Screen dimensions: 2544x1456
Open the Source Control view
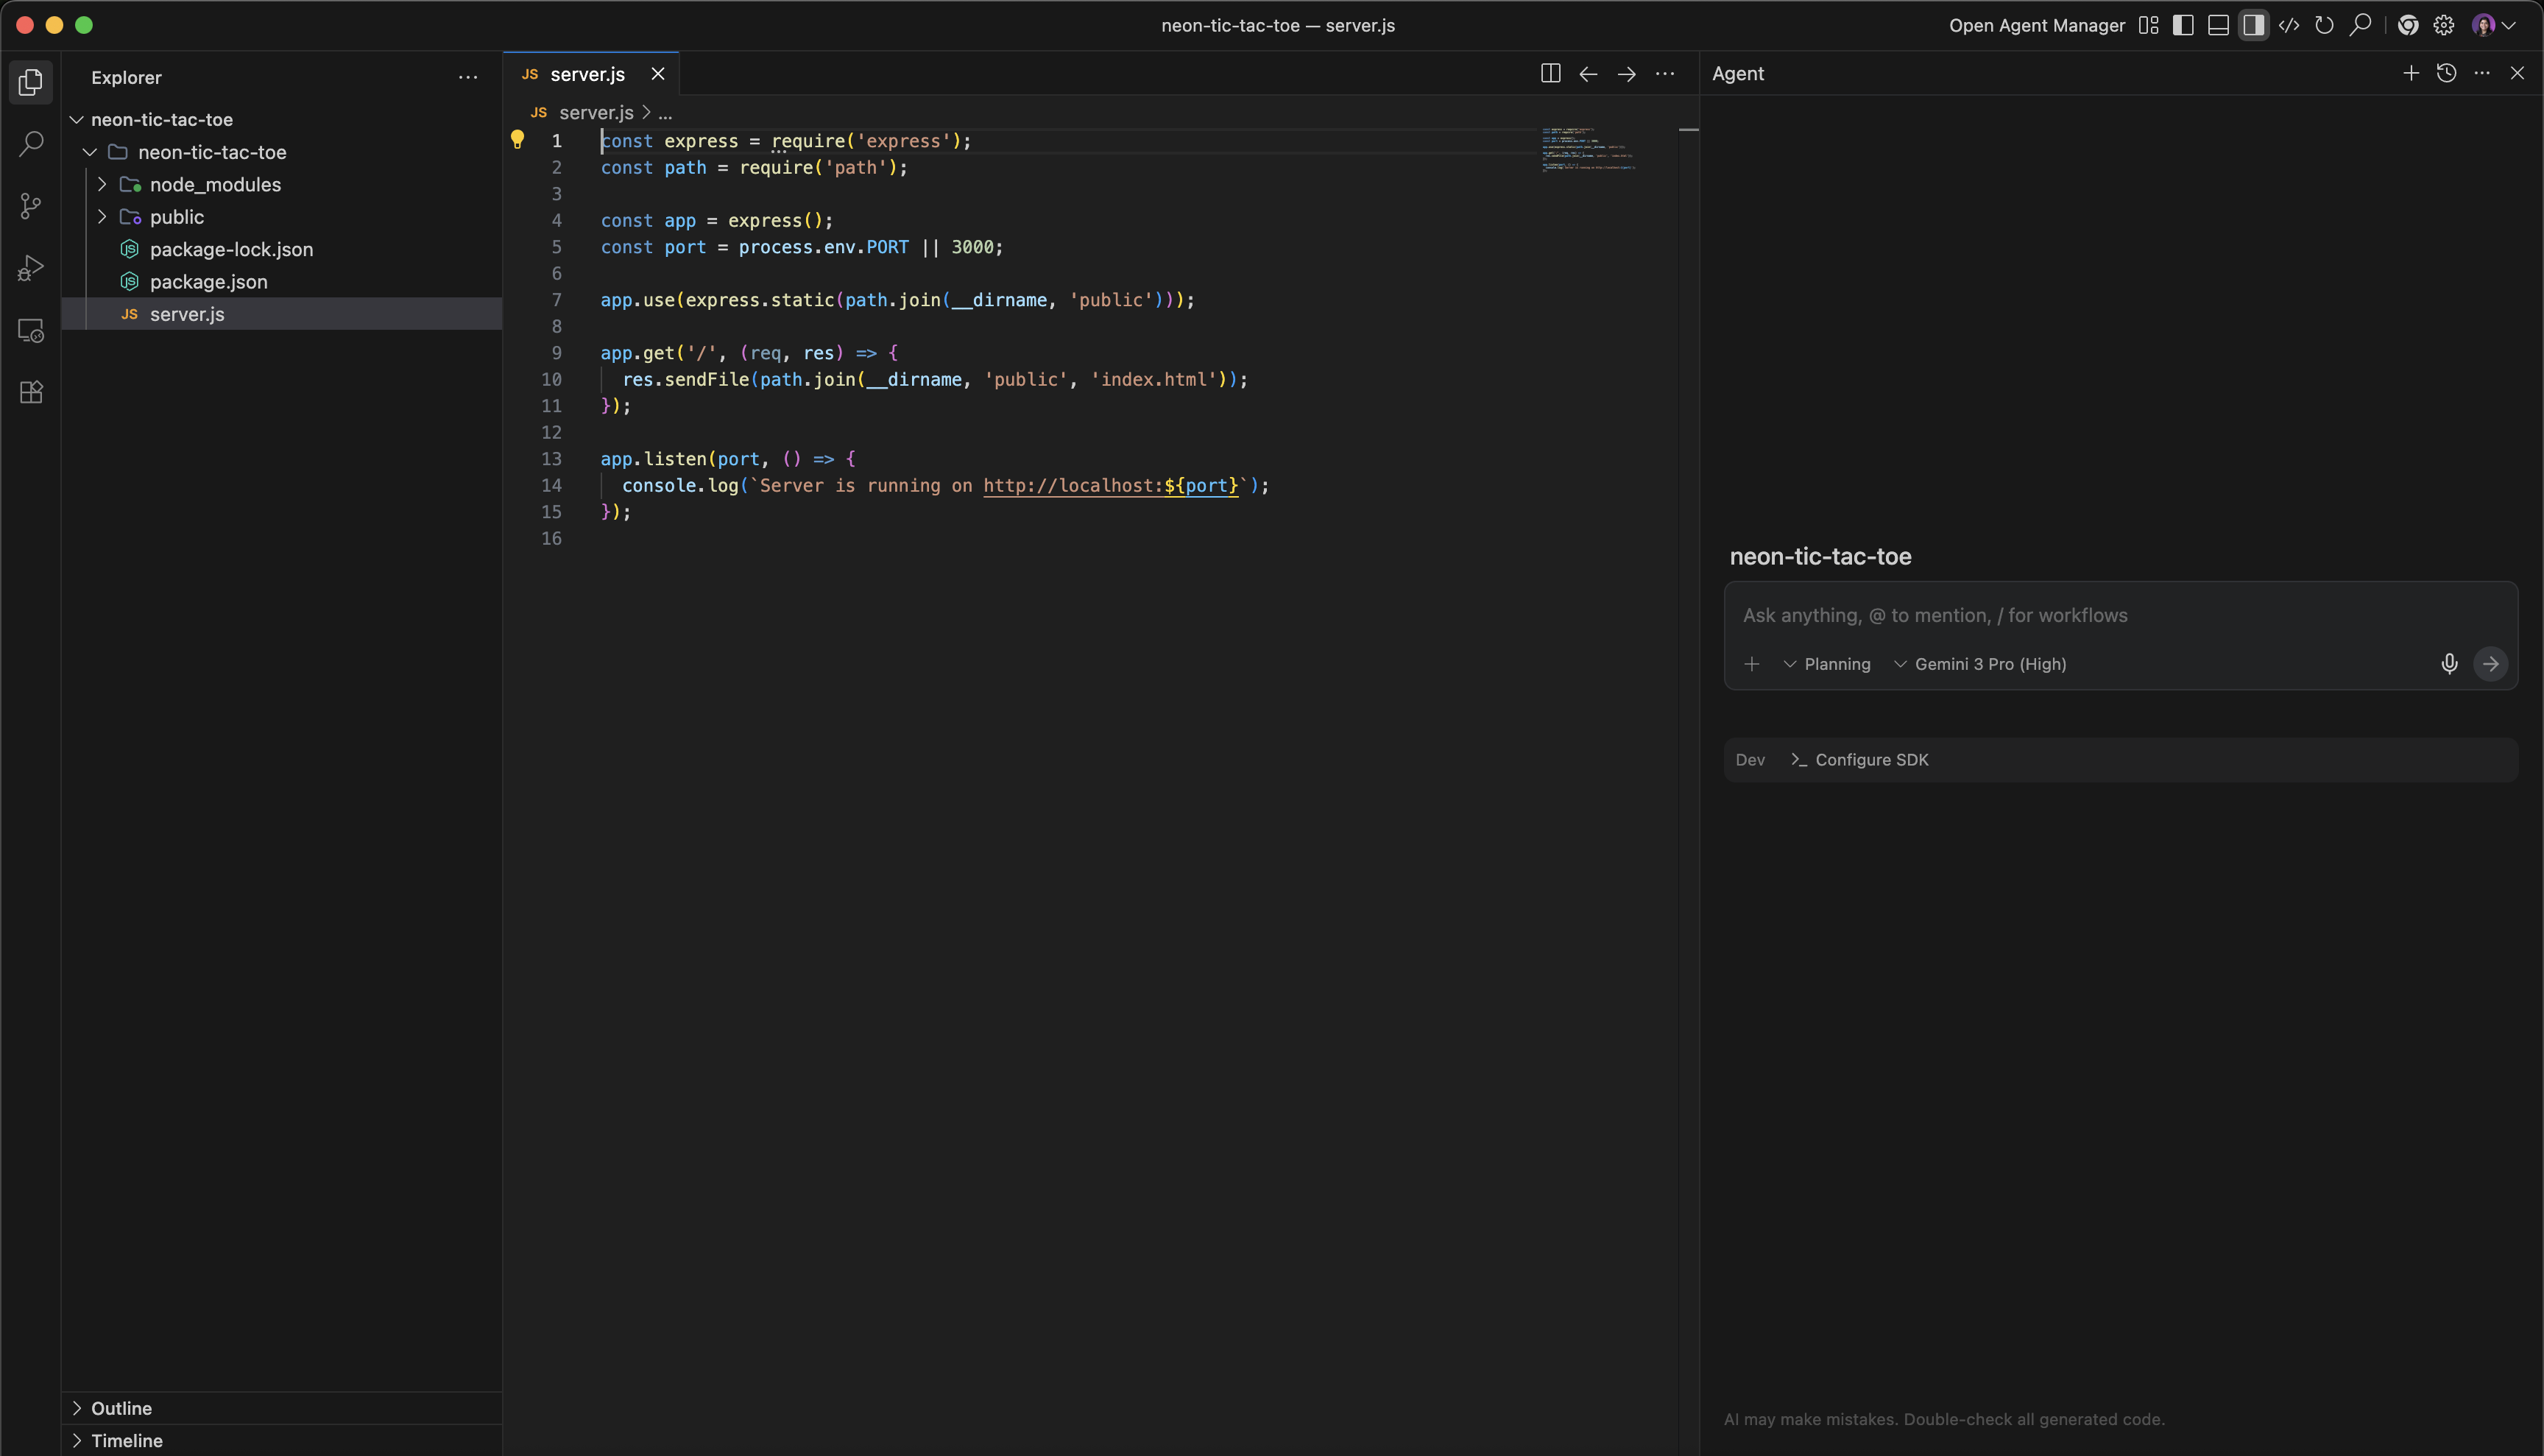point(31,206)
